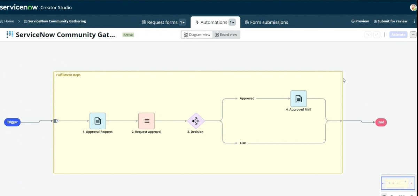
Task: Select Diagram view toggle
Action: click(197, 34)
